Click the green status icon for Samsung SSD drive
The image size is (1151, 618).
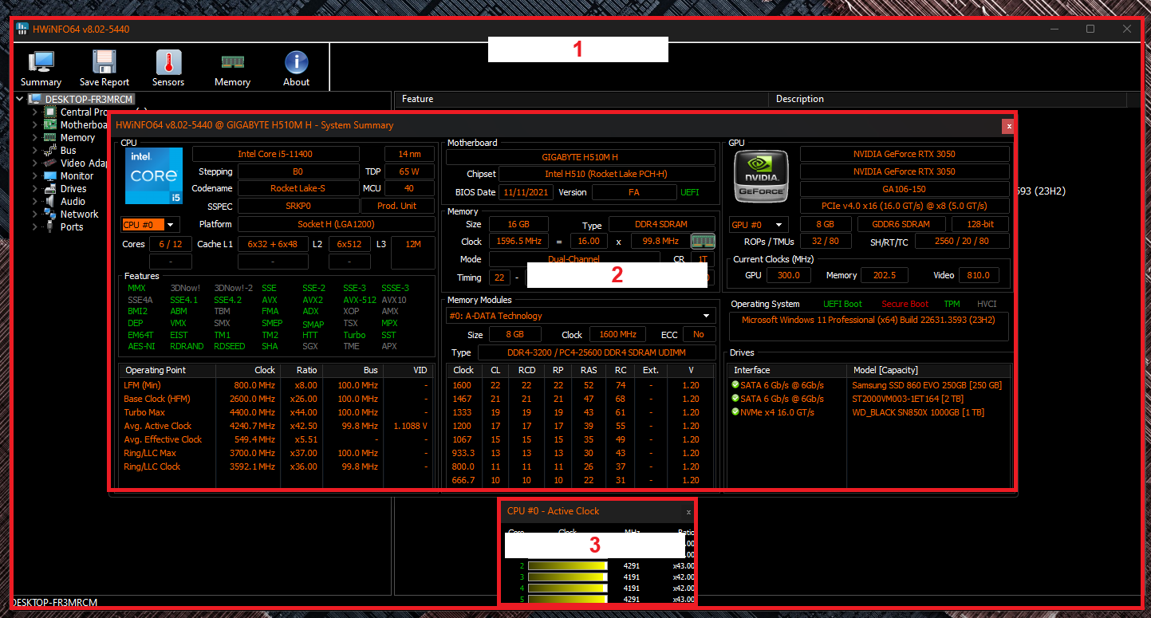click(x=735, y=385)
